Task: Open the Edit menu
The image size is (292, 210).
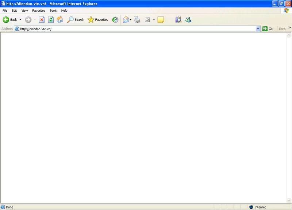Action: 14,11
